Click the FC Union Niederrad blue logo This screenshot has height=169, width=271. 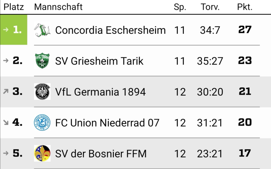tap(42, 122)
